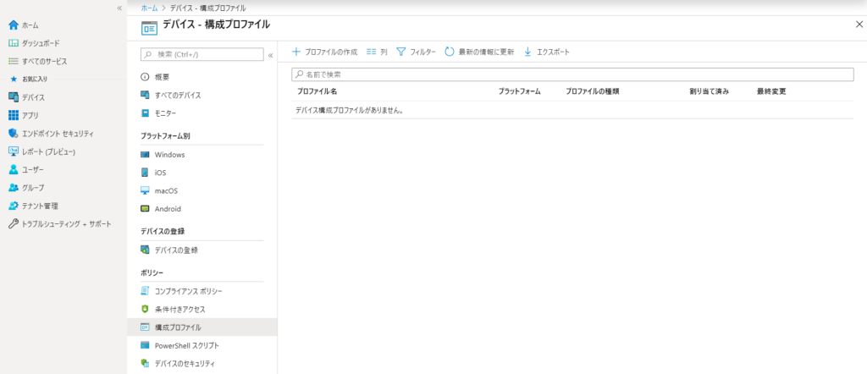Click the Monitor icon in the blade menu
Image resolution: width=867 pixels, height=374 pixels.
[x=145, y=113]
